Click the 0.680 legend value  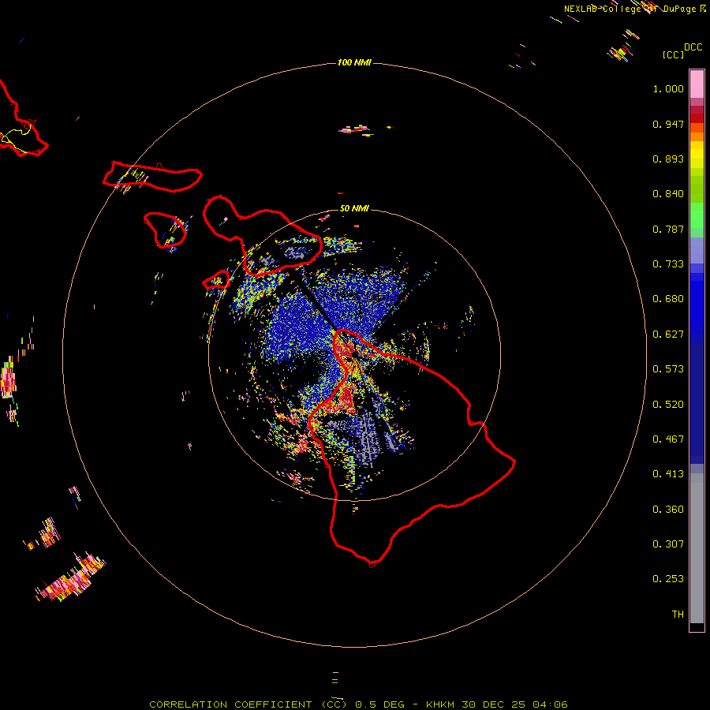point(668,299)
